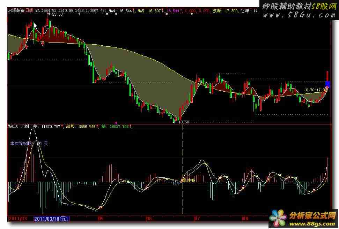Click the 启源装备 stock name
The image size is (339, 229).
(16, 11)
